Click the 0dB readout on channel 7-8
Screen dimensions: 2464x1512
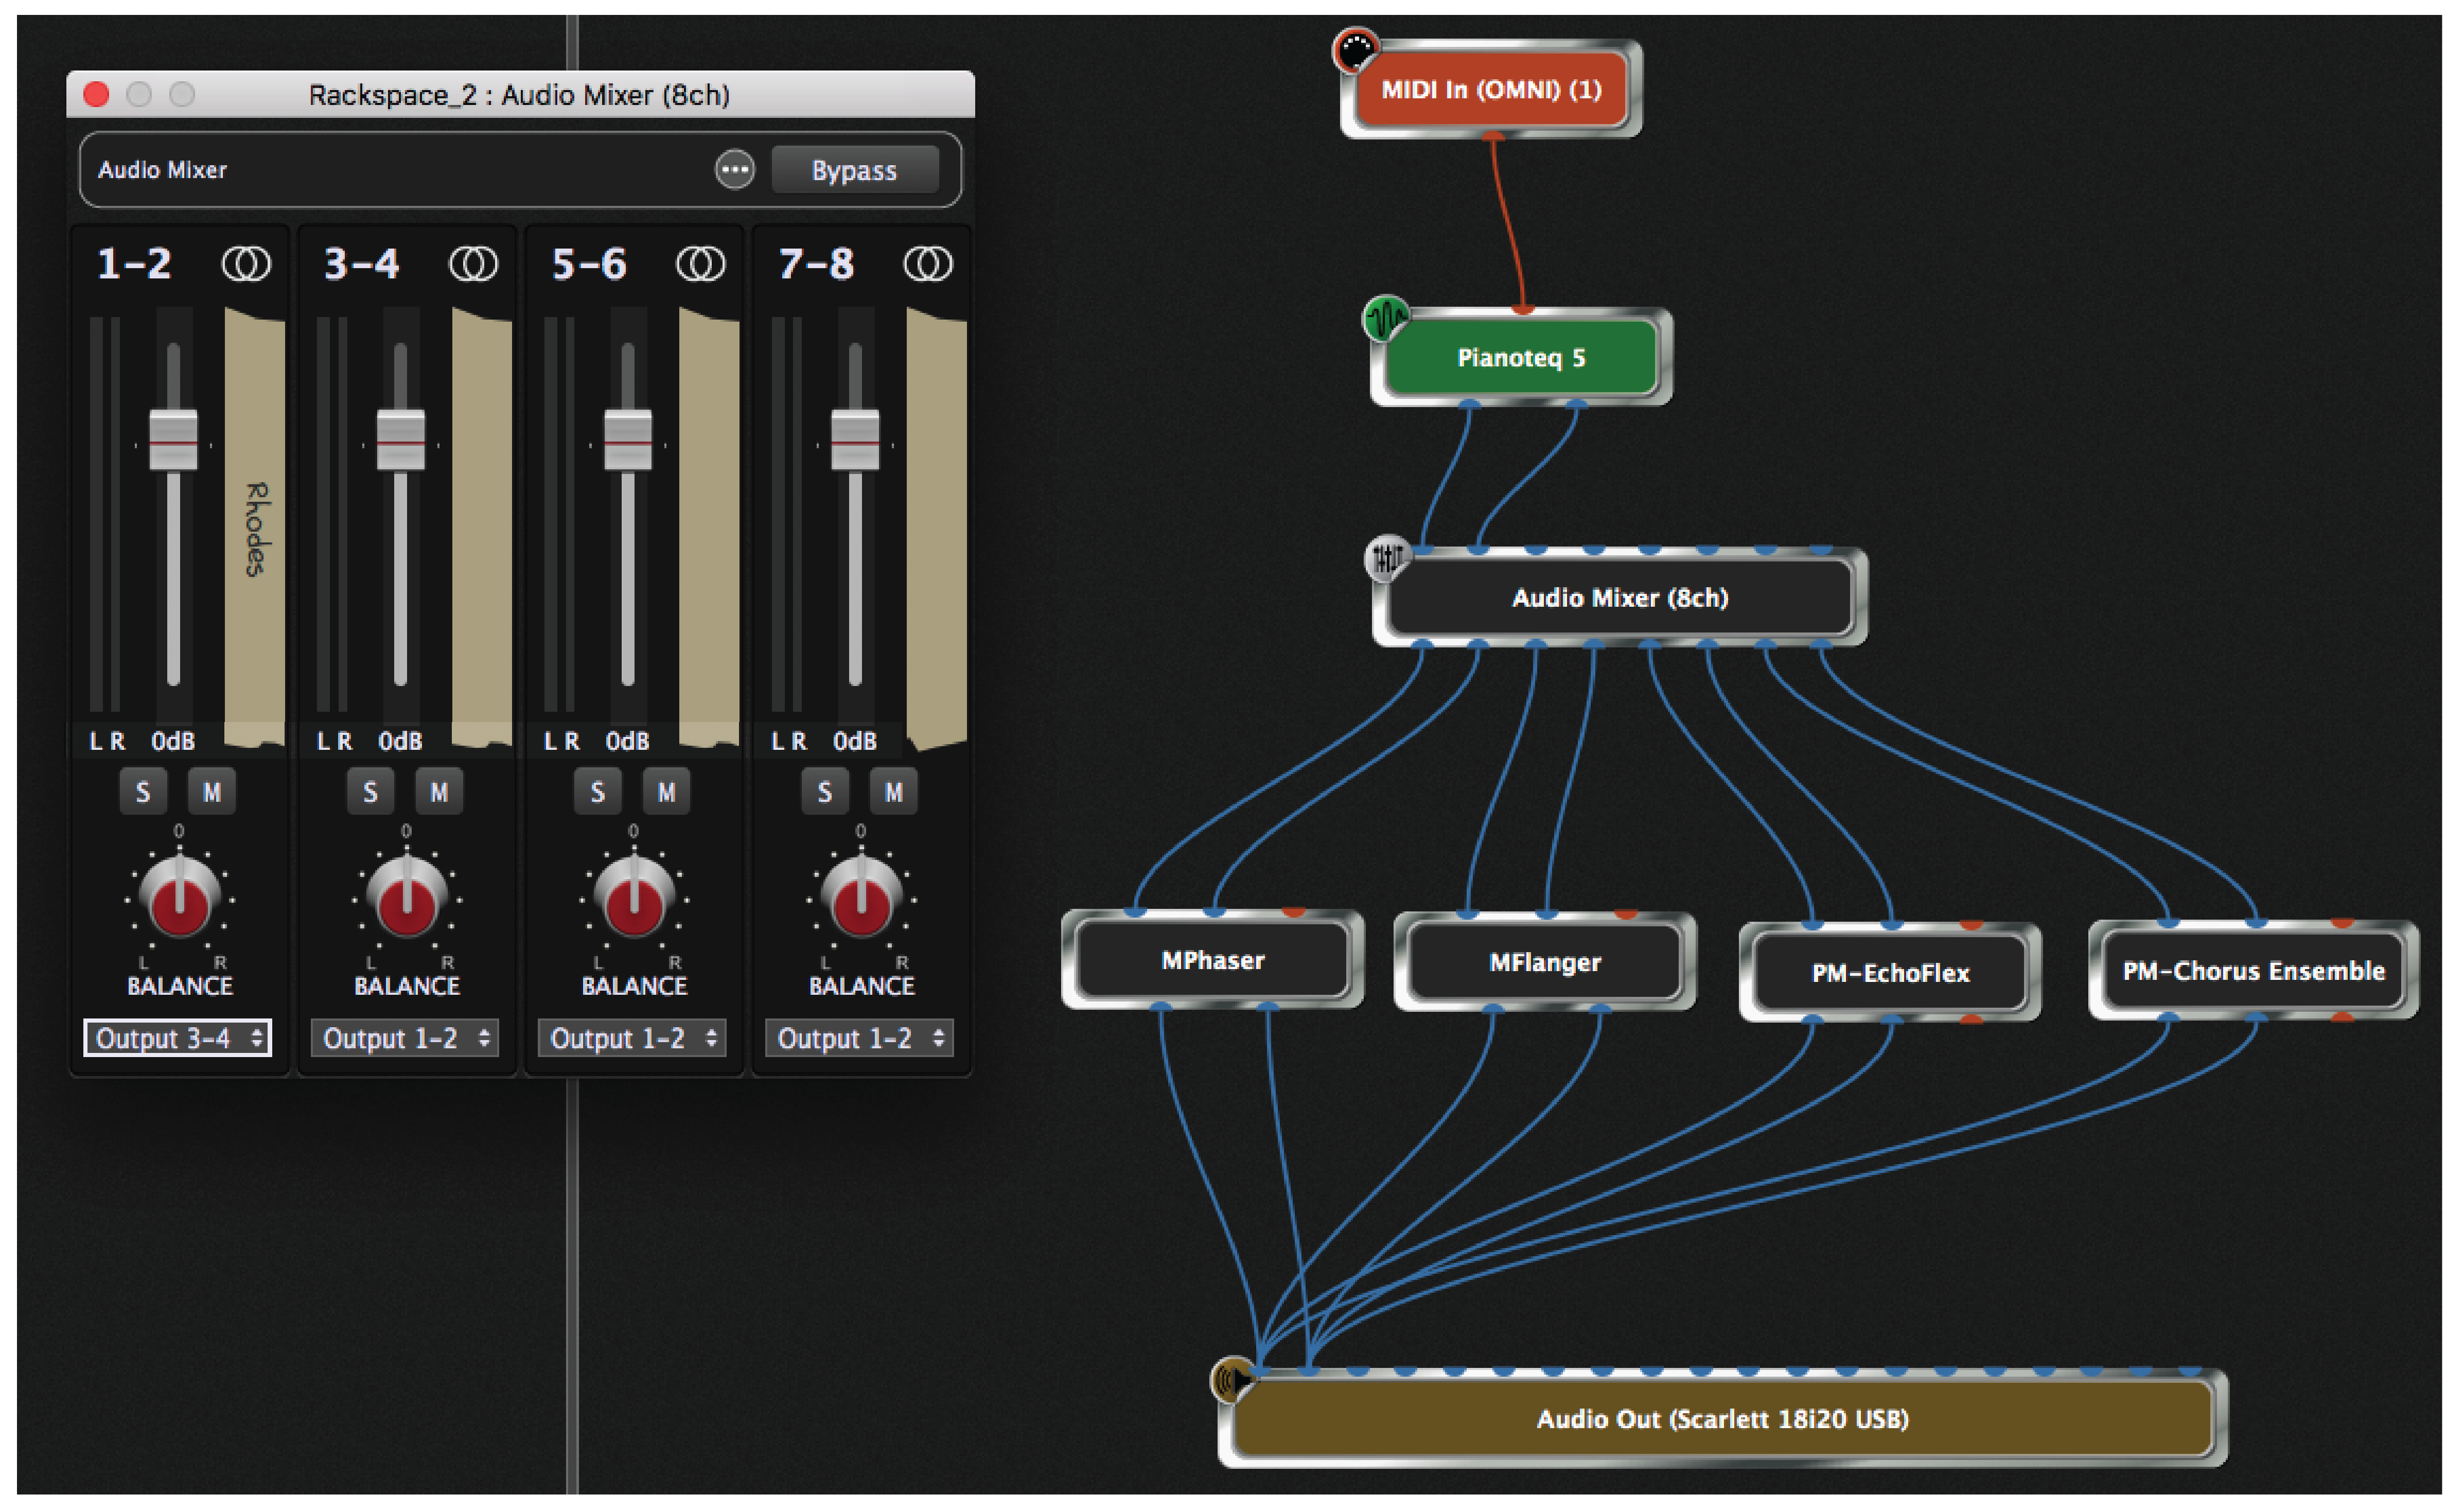coord(855,741)
